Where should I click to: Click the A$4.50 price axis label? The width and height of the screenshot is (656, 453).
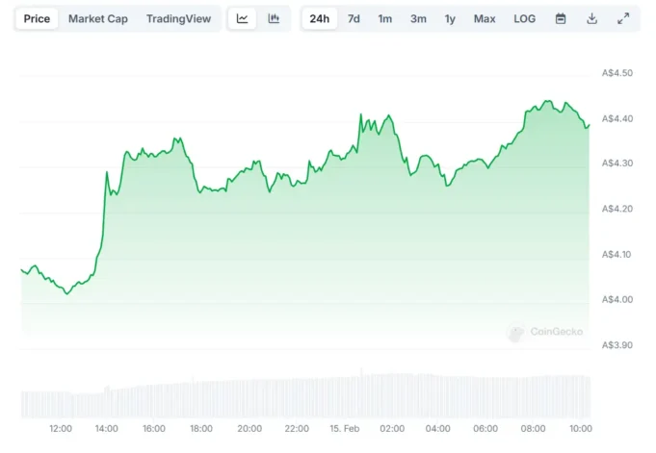pyautogui.click(x=617, y=73)
